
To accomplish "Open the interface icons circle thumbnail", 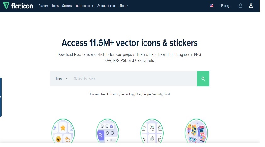I will (x=108, y=131).
